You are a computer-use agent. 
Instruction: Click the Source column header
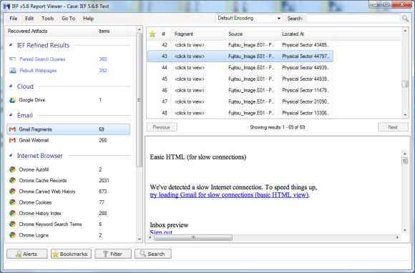(x=235, y=34)
